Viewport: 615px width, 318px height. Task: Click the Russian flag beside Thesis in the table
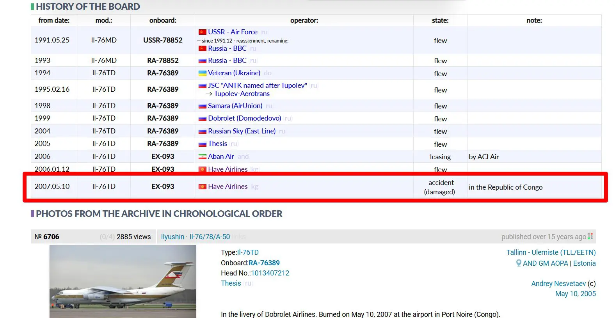(202, 144)
